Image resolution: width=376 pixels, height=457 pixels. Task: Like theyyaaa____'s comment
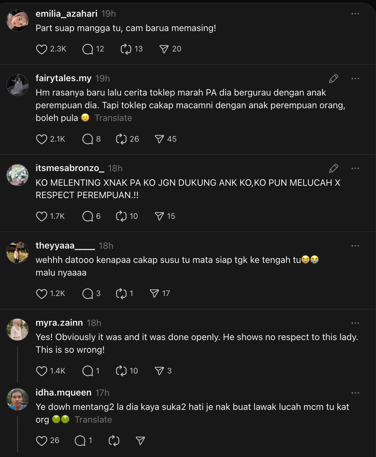tap(41, 293)
